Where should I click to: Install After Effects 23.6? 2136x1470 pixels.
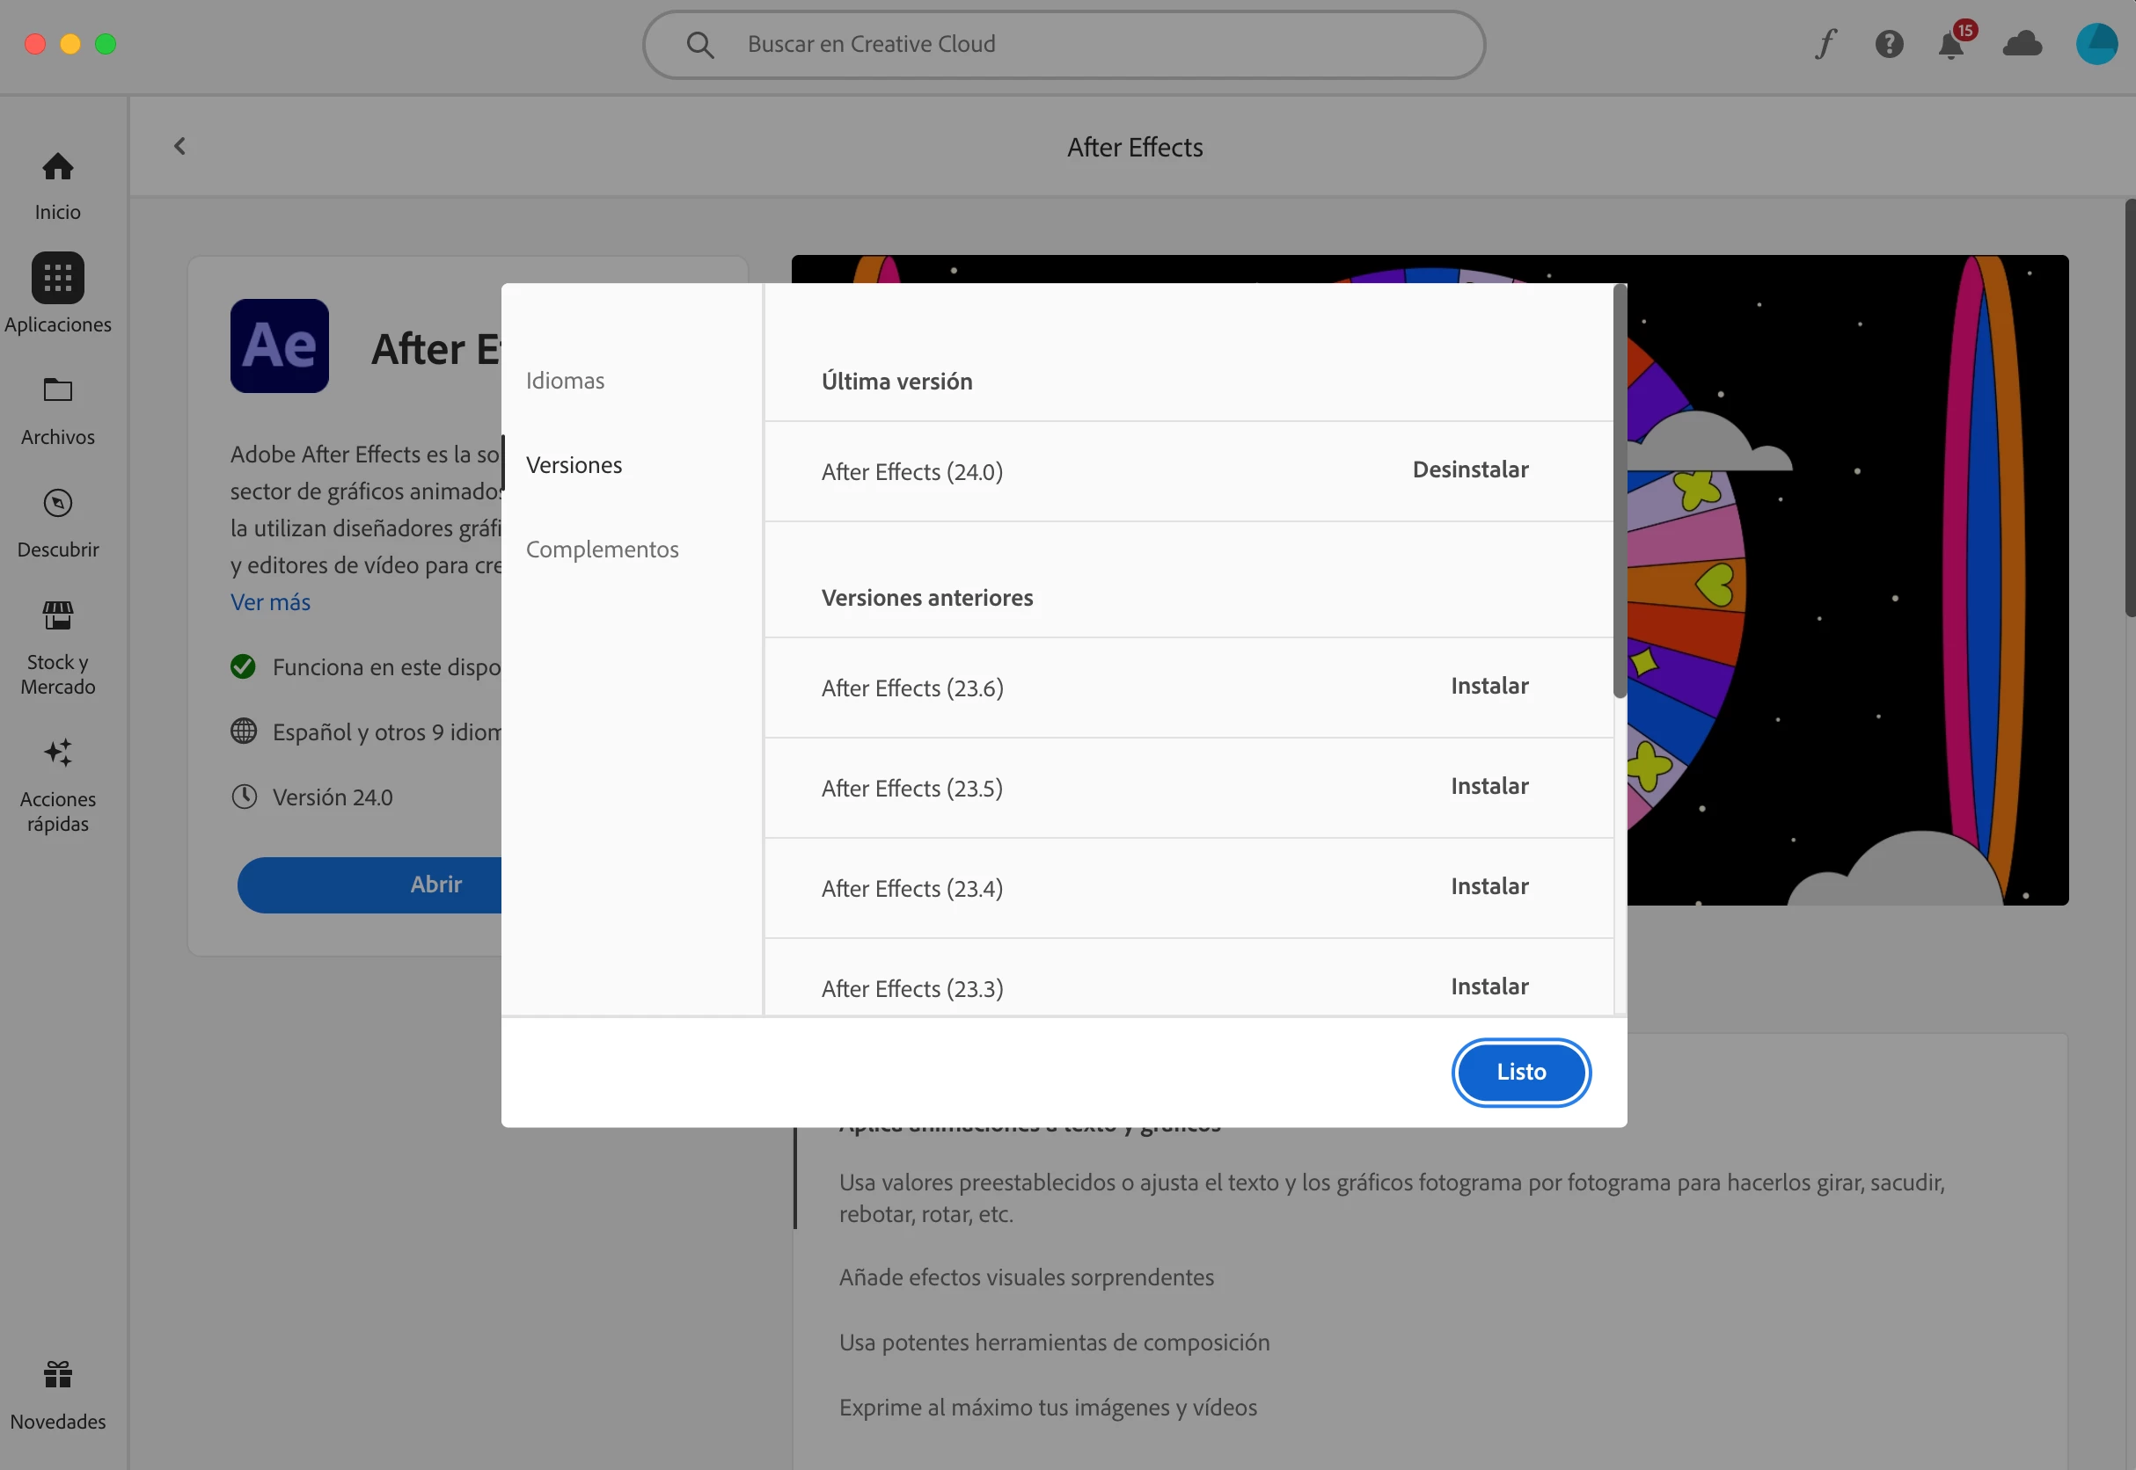[1489, 686]
